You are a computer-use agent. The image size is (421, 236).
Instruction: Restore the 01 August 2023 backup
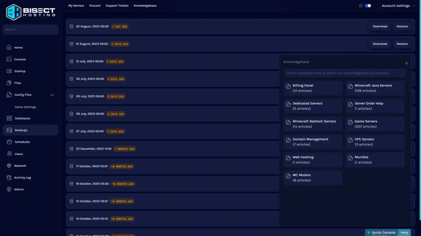click(402, 44)
